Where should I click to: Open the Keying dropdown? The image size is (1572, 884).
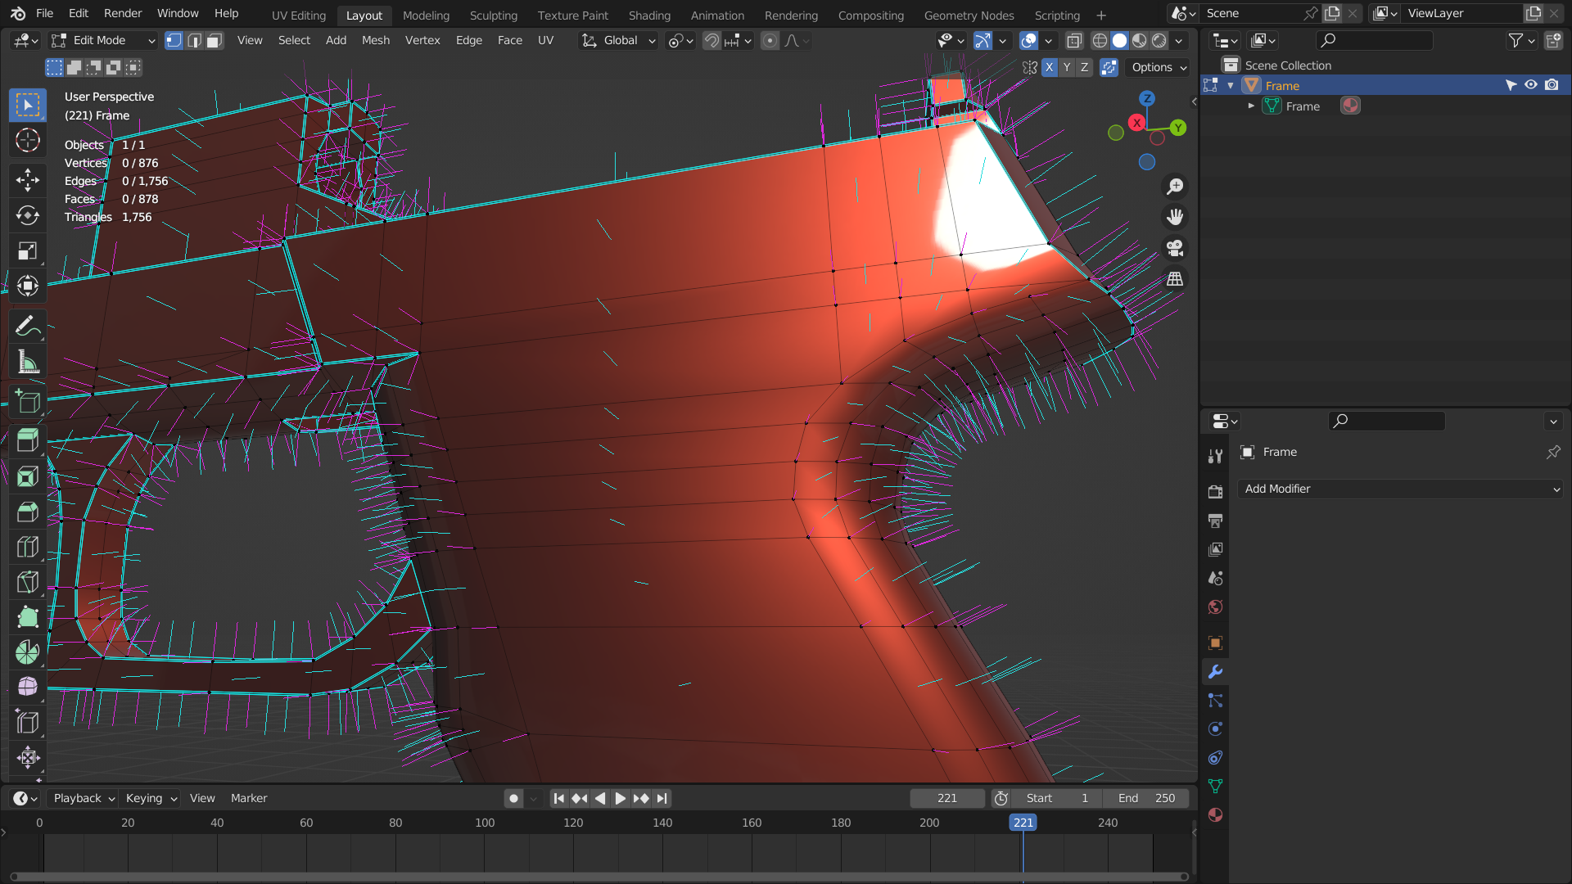(x=151, y=798)
